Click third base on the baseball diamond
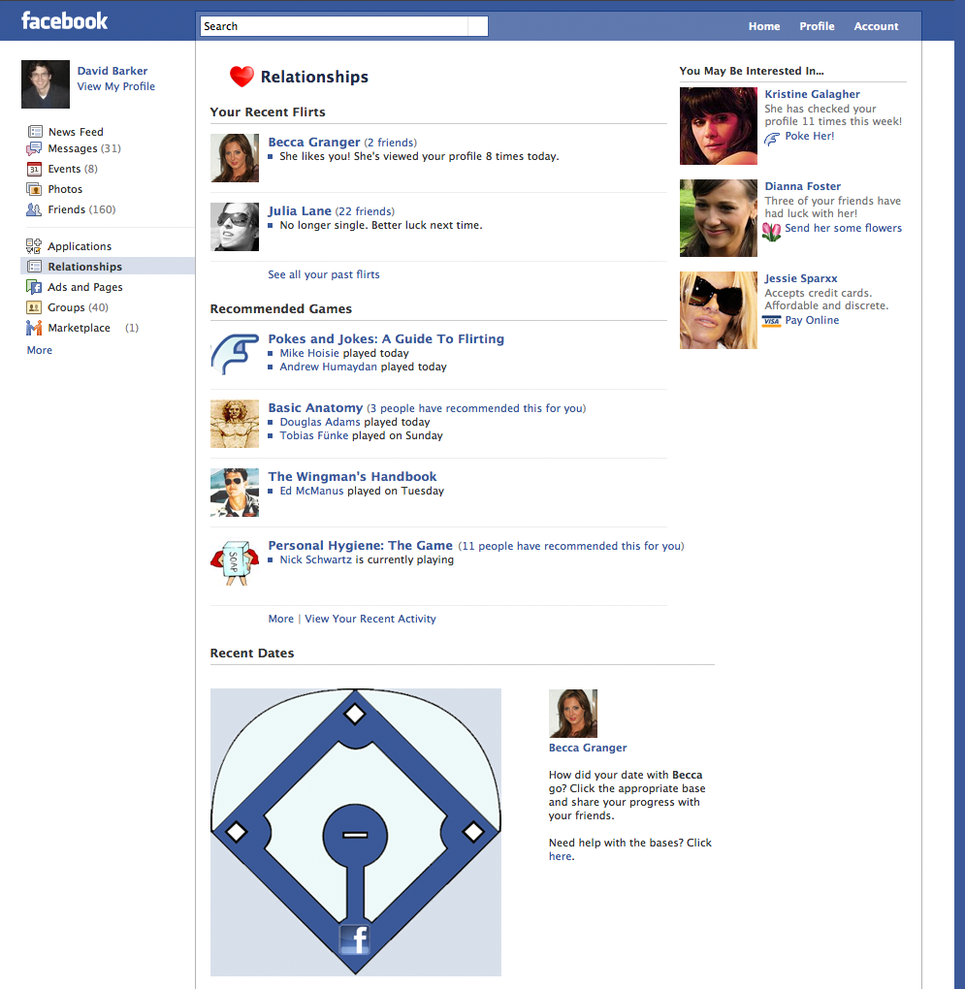965x989 pixels. coord(237,832)
